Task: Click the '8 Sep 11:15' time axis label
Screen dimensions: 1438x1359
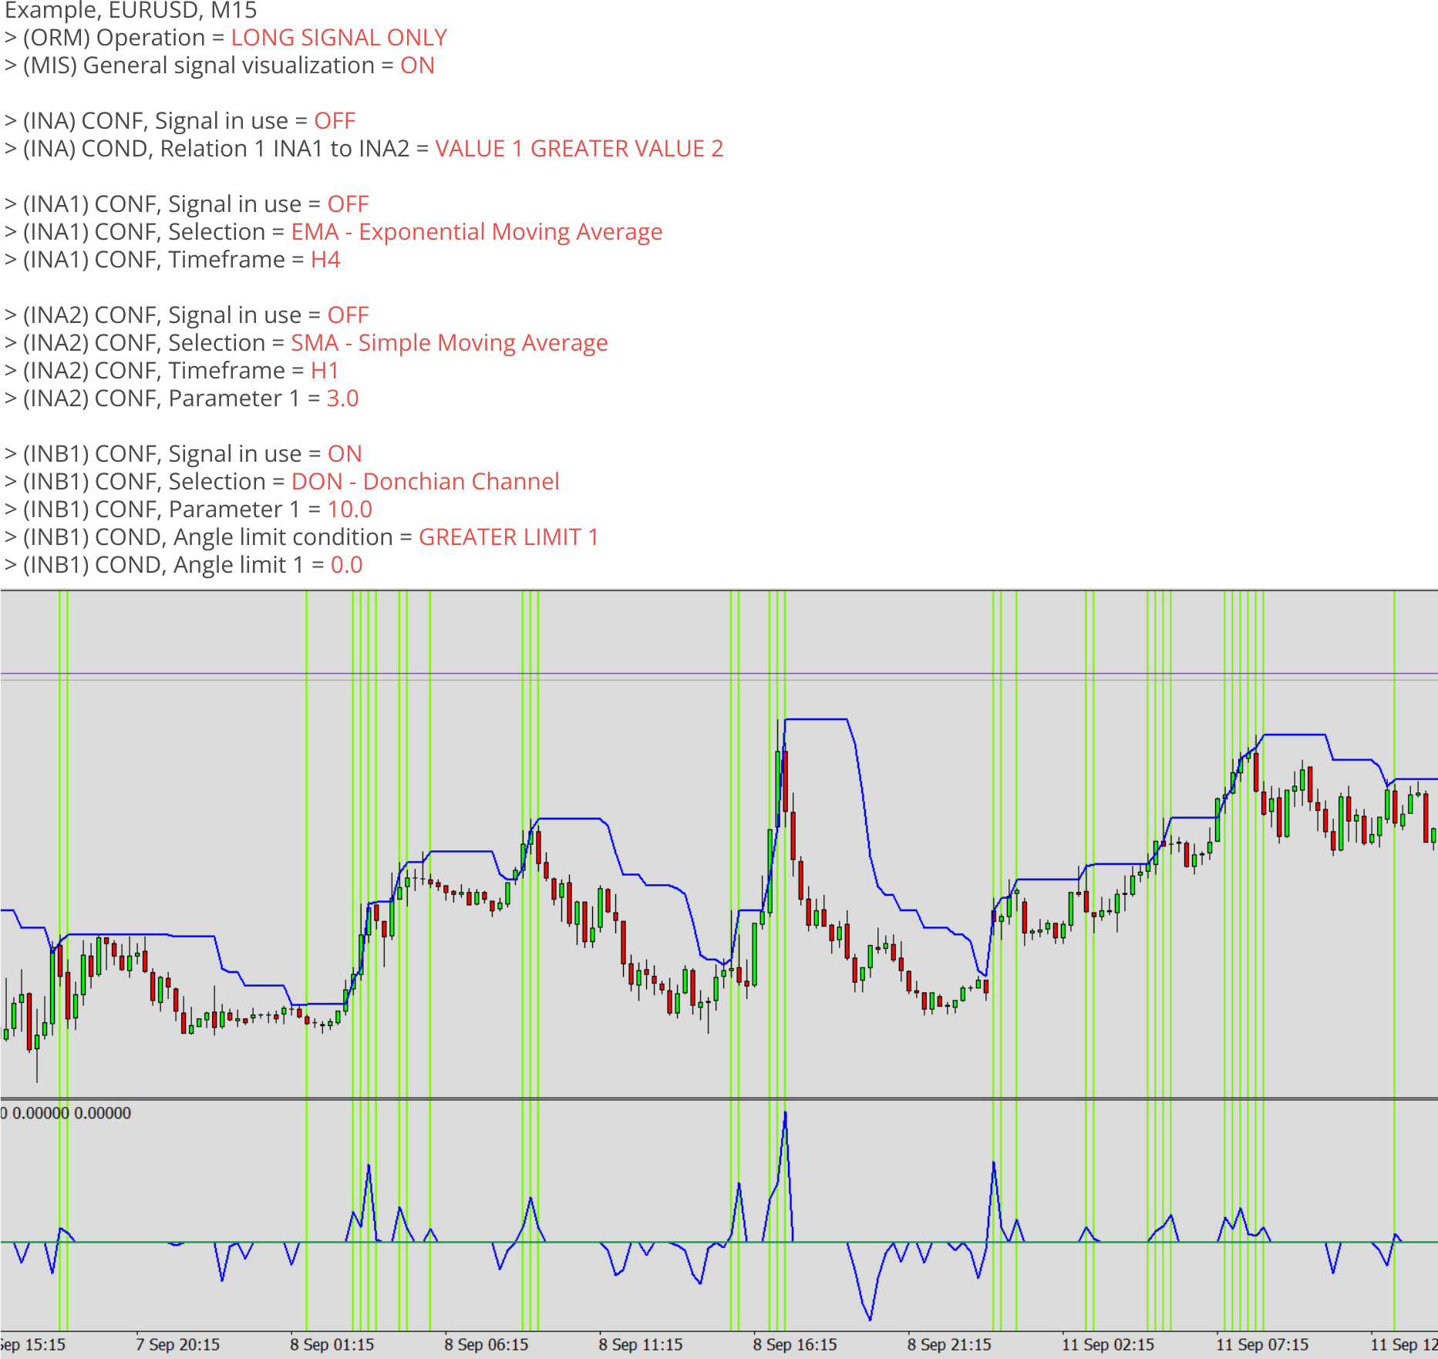Action: point(641,1345)
